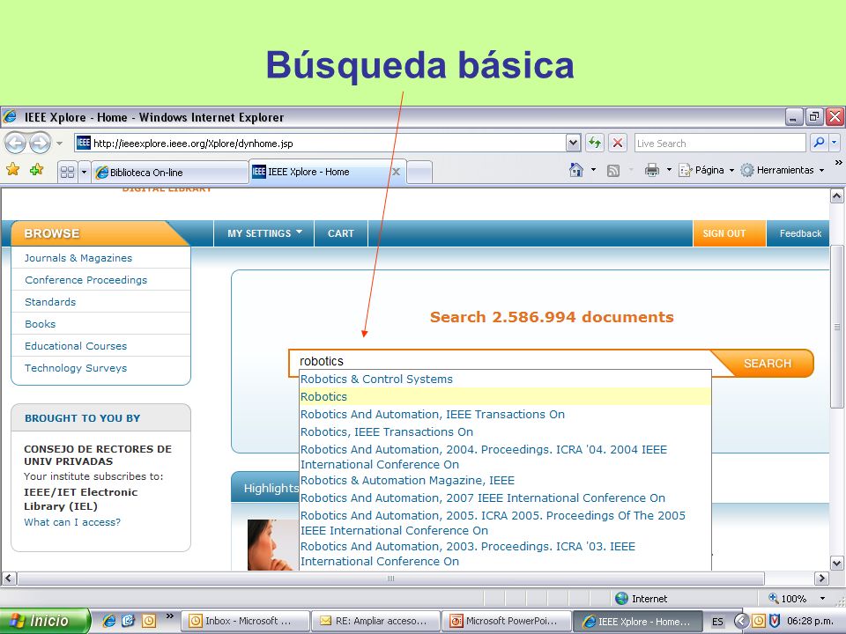Click the Live Search magnifier icon

coord(819,143)
